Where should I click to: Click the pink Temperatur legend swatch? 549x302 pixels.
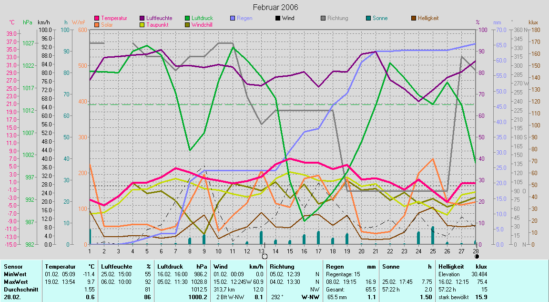coord(98,18)
